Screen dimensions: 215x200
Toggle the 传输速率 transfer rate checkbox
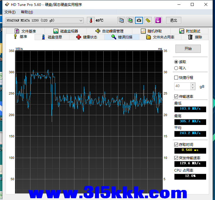tap(176, 97)
